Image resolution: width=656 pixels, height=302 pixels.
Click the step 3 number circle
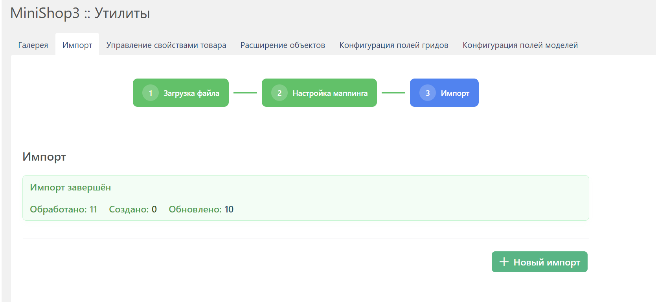427,93
